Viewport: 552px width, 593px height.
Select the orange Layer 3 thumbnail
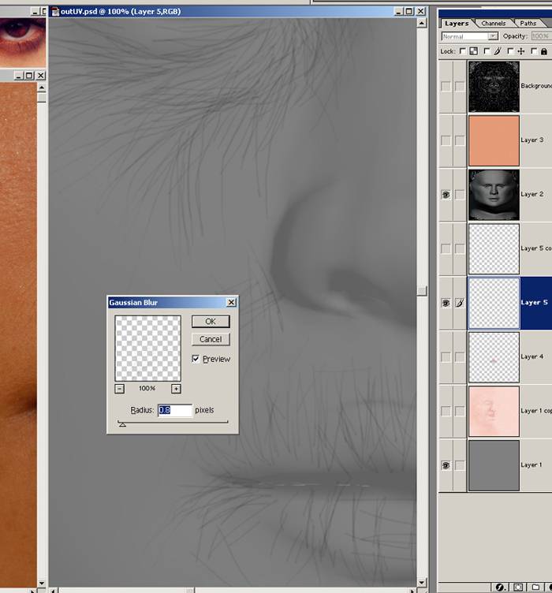coord(494,140)
